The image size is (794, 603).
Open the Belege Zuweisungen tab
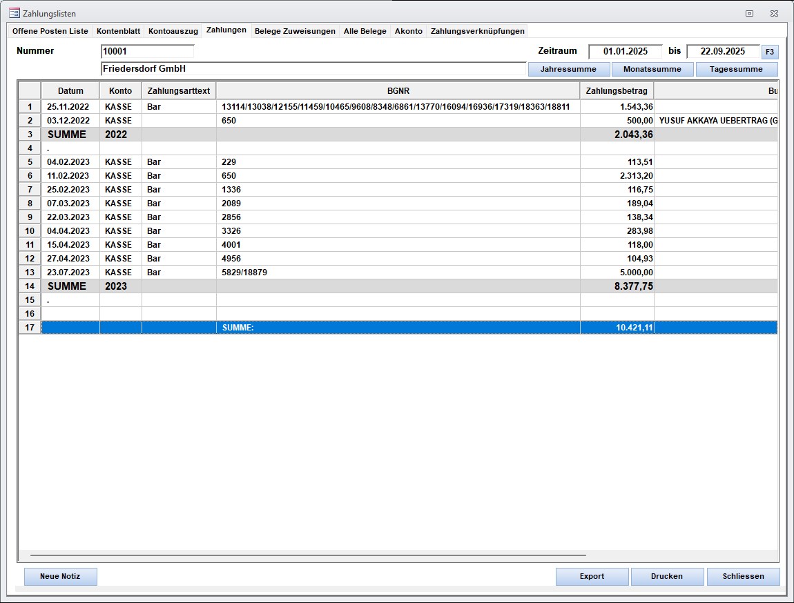click(295, 31)
